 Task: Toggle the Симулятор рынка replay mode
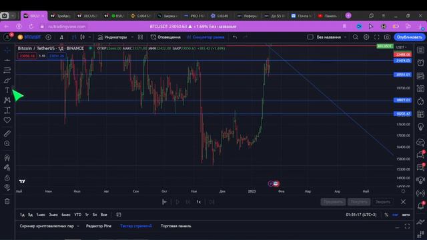[x=205, y=37]
